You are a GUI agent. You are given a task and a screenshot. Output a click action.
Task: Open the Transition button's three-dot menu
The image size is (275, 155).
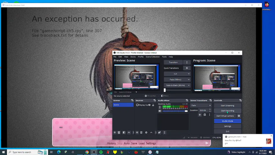point(187,62)
